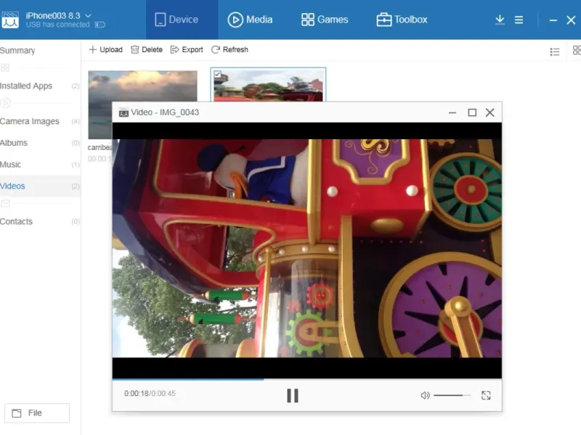Open the Toolbox tab
This screenshot has height=435, width=581.
coord(402,20)
